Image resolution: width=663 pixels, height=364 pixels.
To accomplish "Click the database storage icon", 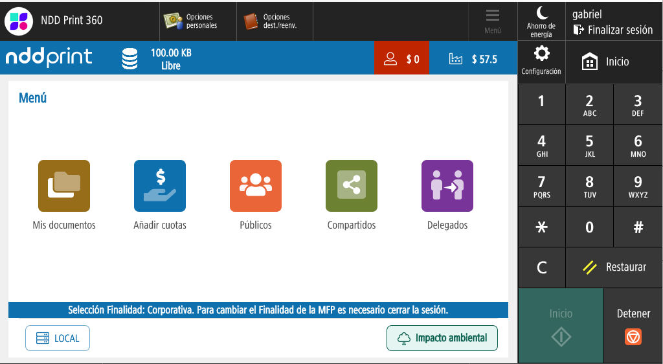I will pyautogui.click(x=129, y=58).
